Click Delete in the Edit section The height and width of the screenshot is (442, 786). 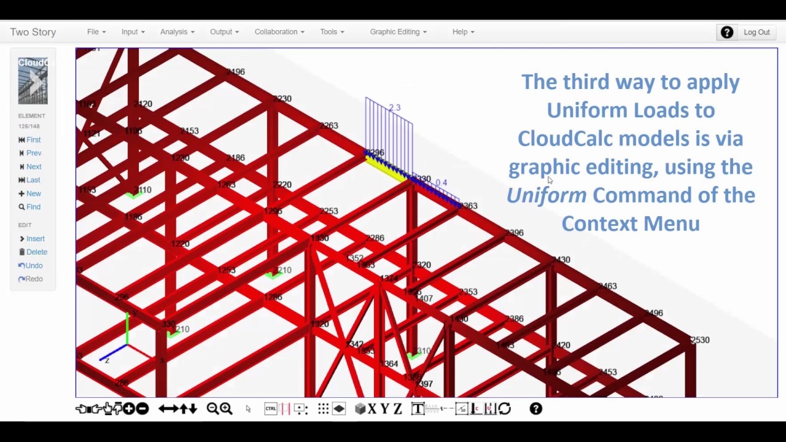[x=33, y=252]
